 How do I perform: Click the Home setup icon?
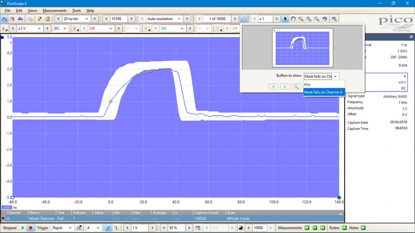(x=48, y=19)
